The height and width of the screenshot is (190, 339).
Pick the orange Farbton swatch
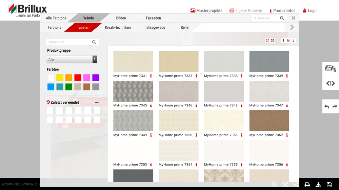coord(69,78)
